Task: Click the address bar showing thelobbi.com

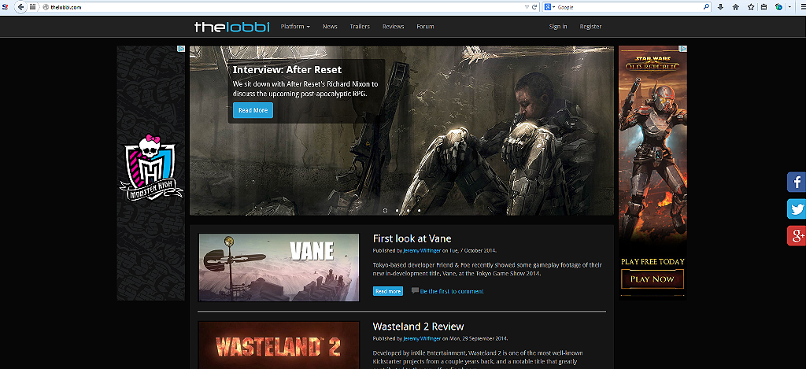Action: (285, 7)
